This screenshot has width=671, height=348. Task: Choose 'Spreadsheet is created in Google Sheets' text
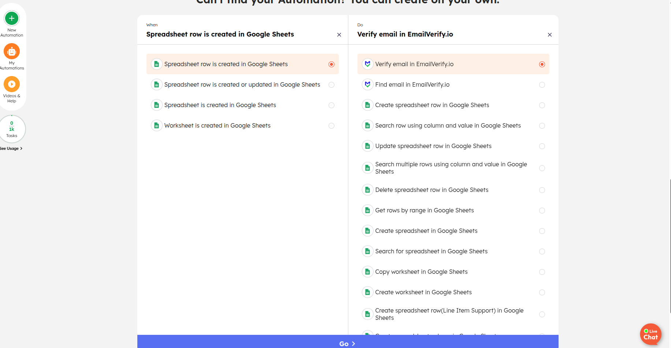(220, 105)
